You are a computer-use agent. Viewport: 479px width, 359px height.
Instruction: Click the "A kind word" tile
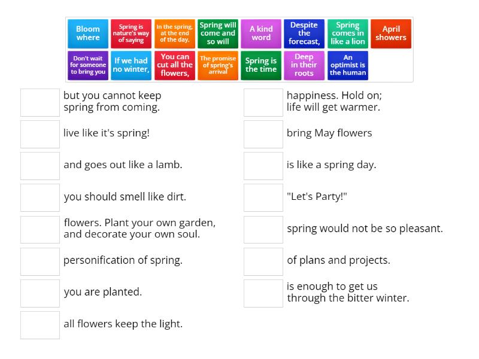pyautogui.click(x=261, y=34)
